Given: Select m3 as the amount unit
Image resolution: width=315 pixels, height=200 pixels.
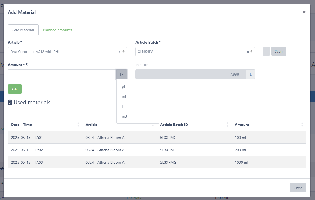Looking at the screenshot, I should click(124, 116).
